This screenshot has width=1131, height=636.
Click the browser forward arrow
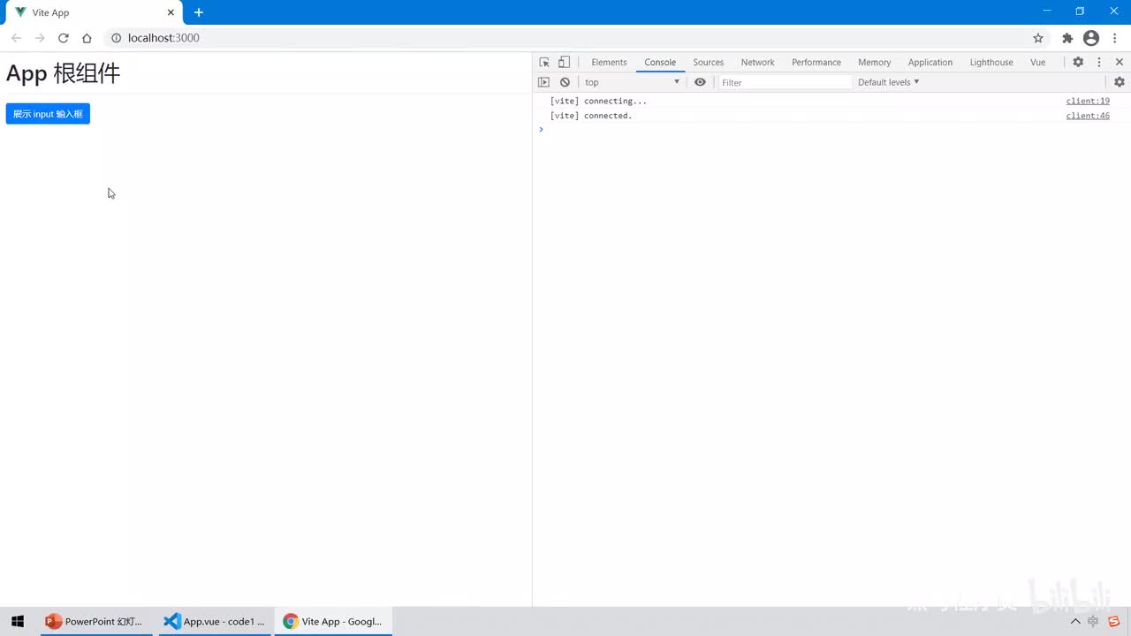(x=40, y=38)
